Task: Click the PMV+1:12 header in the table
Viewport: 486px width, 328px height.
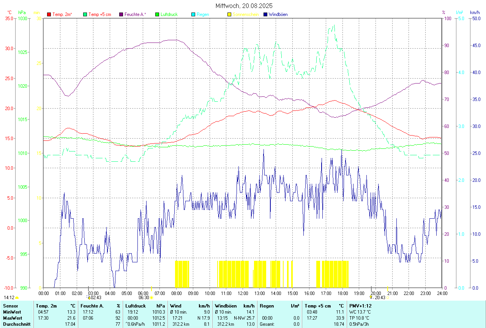Action: [360, 306]
